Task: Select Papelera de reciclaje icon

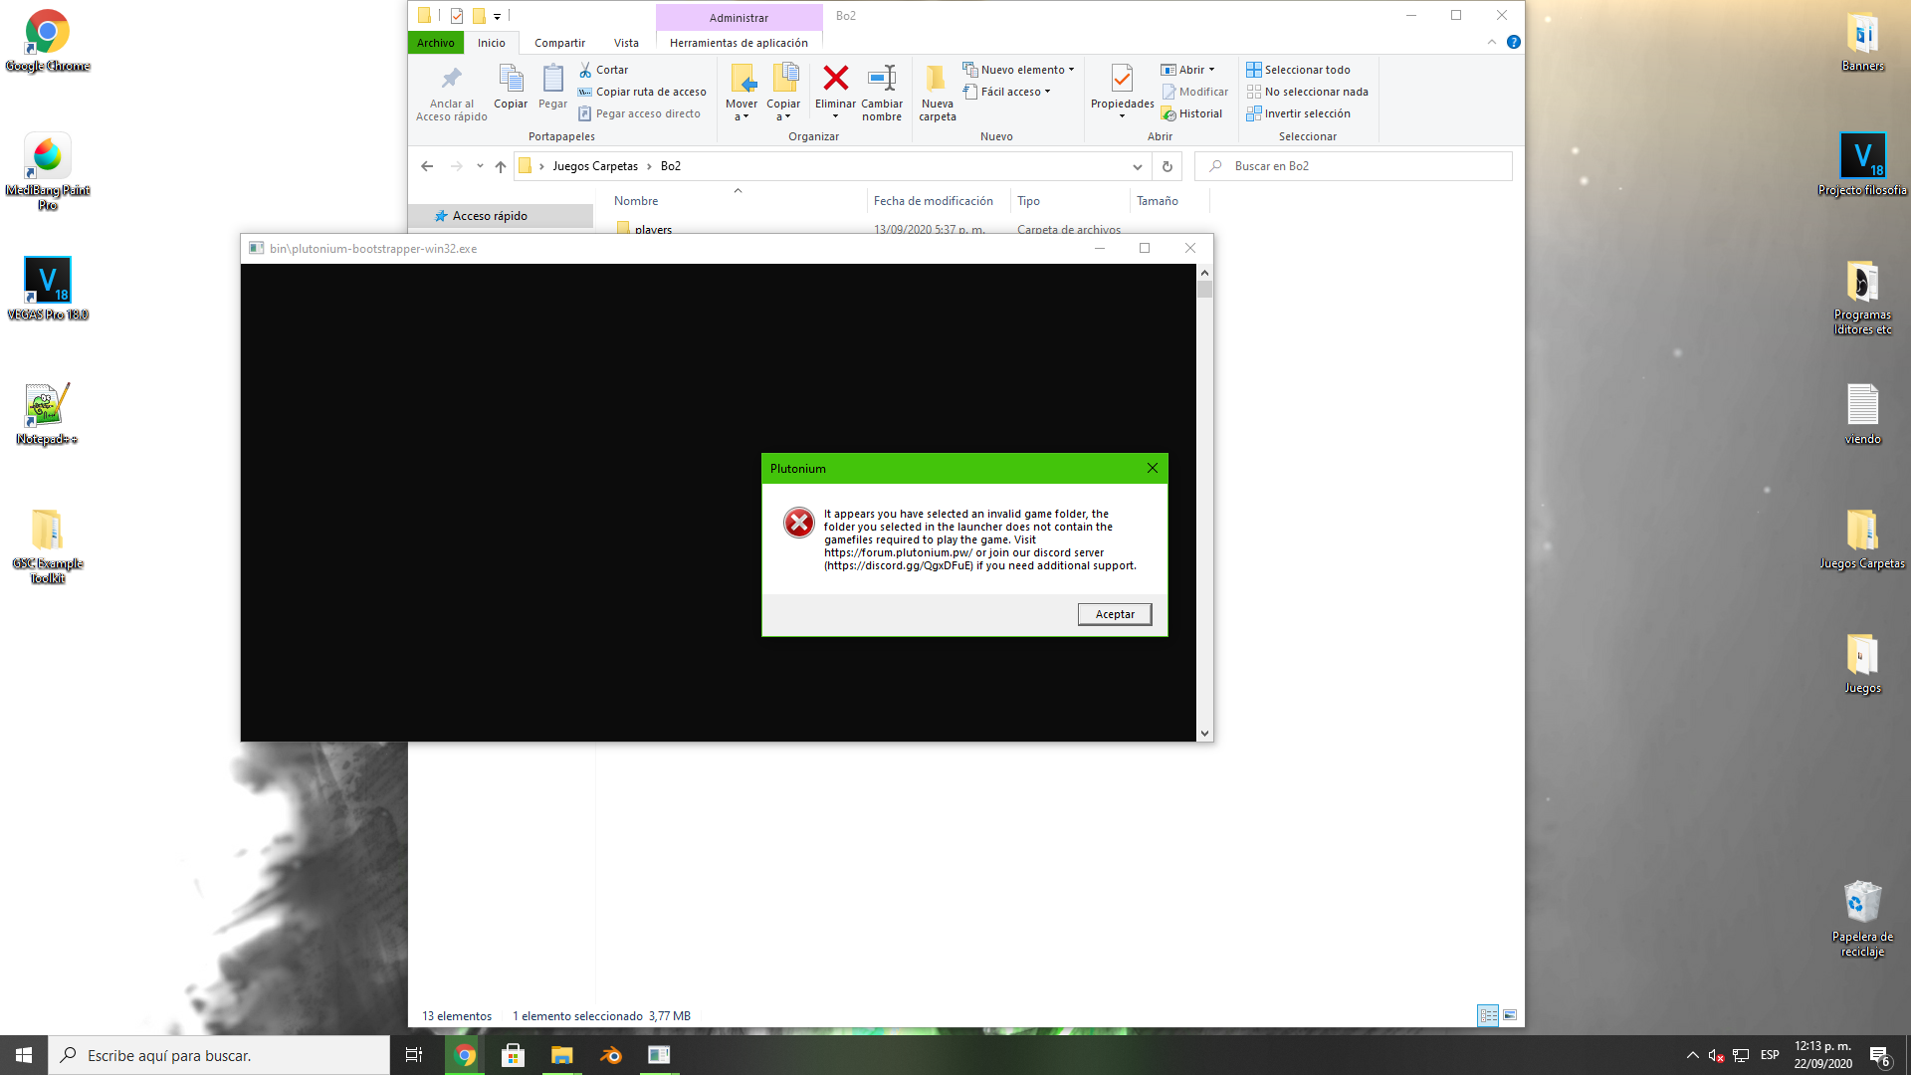Action: (x=1862, y=919)
